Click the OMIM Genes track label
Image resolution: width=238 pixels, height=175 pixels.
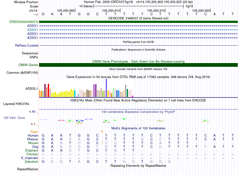click(x=28, y=65)
